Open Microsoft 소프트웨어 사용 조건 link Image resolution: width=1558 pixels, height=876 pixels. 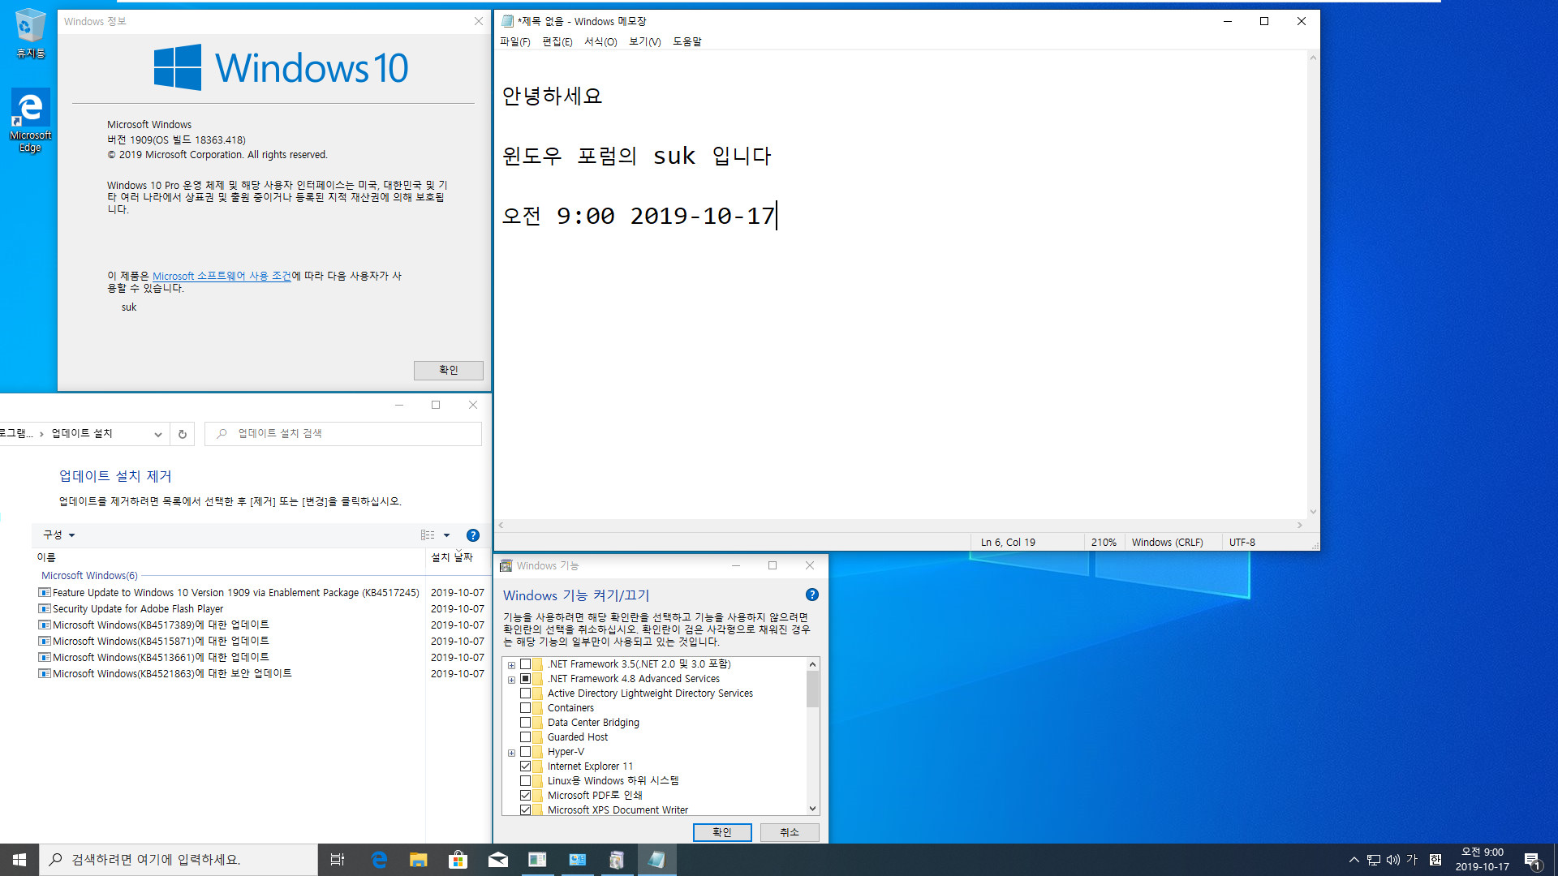click(x=222, y=276)
